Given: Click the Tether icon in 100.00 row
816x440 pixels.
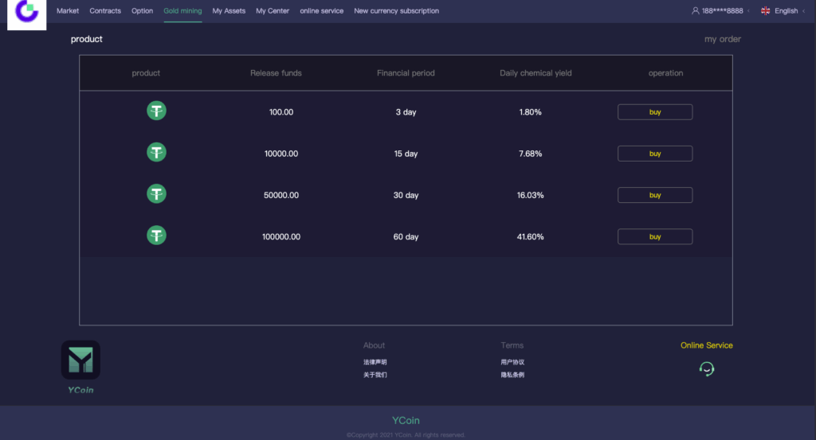Looking at the screenshot, I should (156, 111).
